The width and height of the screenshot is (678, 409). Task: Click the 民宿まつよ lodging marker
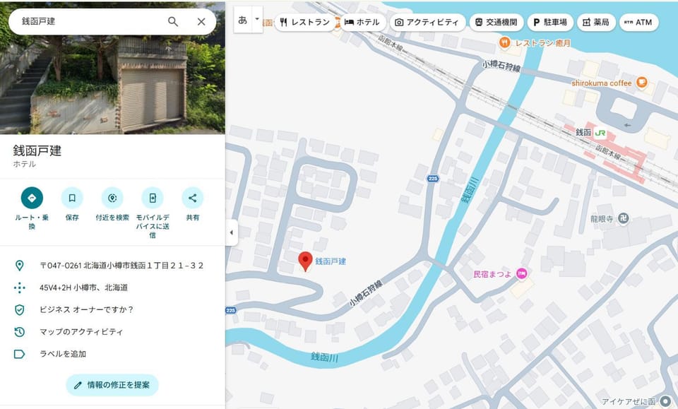pyautogui.click(x=522, y=273)
